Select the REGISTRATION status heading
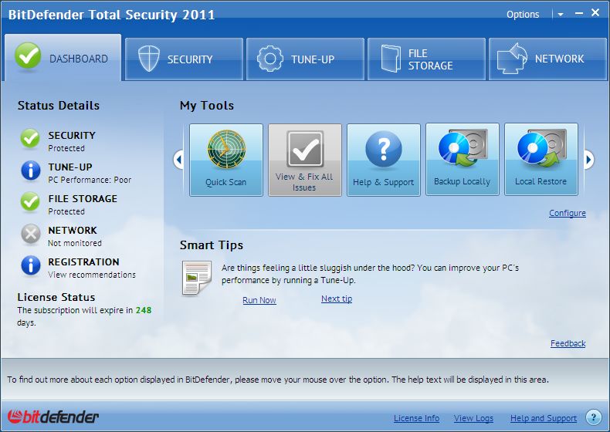 (x=83, y=262)
